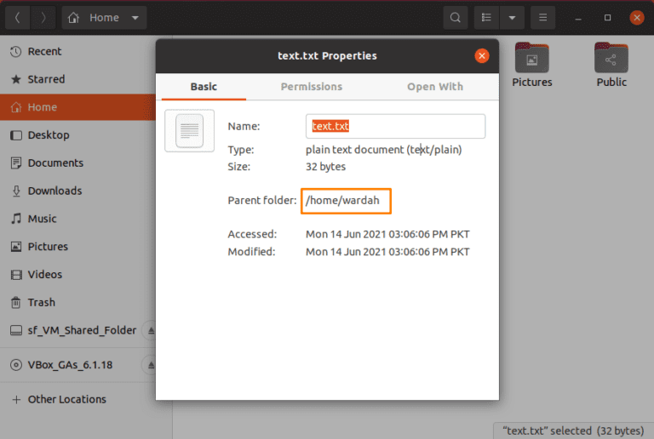Click the house icon in the path bar
654x439 pixels.
tap(73, 18)
